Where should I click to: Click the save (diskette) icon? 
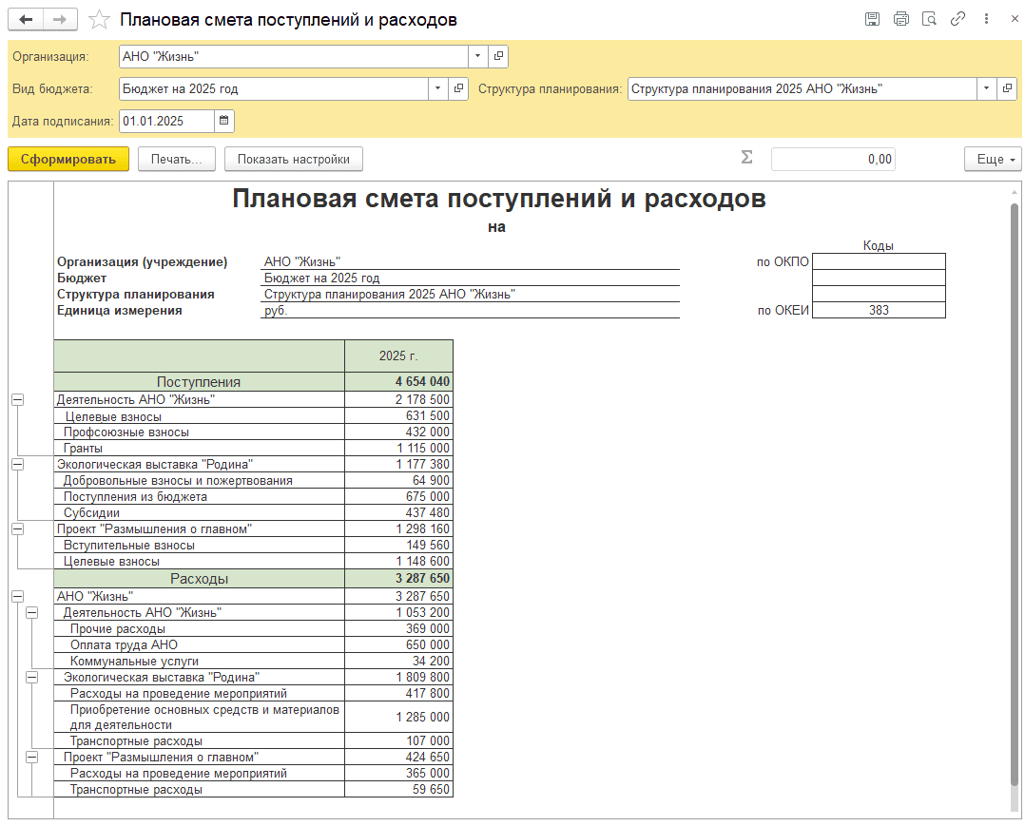tap(873, 19)
